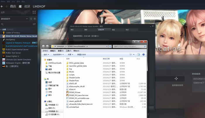Go to the Steam 商店 store tab
Image resolution: width=205 pixels, height=118 pixels.
pos(13,6)
